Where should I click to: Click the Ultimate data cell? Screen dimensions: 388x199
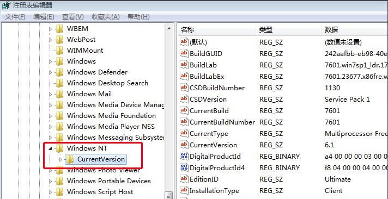point(338,179)
